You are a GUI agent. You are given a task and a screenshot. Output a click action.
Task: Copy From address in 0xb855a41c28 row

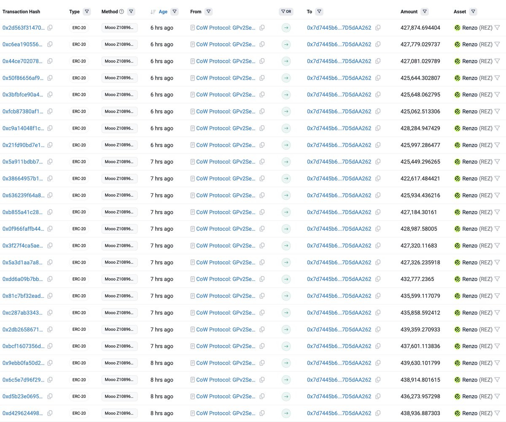coord(262,212)
